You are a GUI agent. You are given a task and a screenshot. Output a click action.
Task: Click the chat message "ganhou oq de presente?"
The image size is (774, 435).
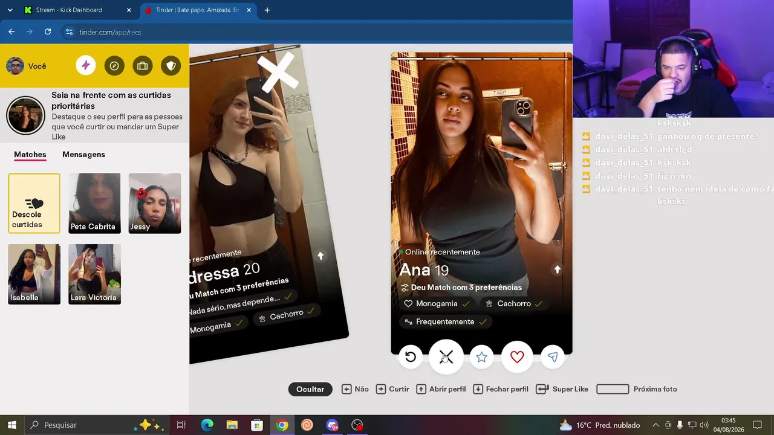pyautogui.click(x=707, y=137)
